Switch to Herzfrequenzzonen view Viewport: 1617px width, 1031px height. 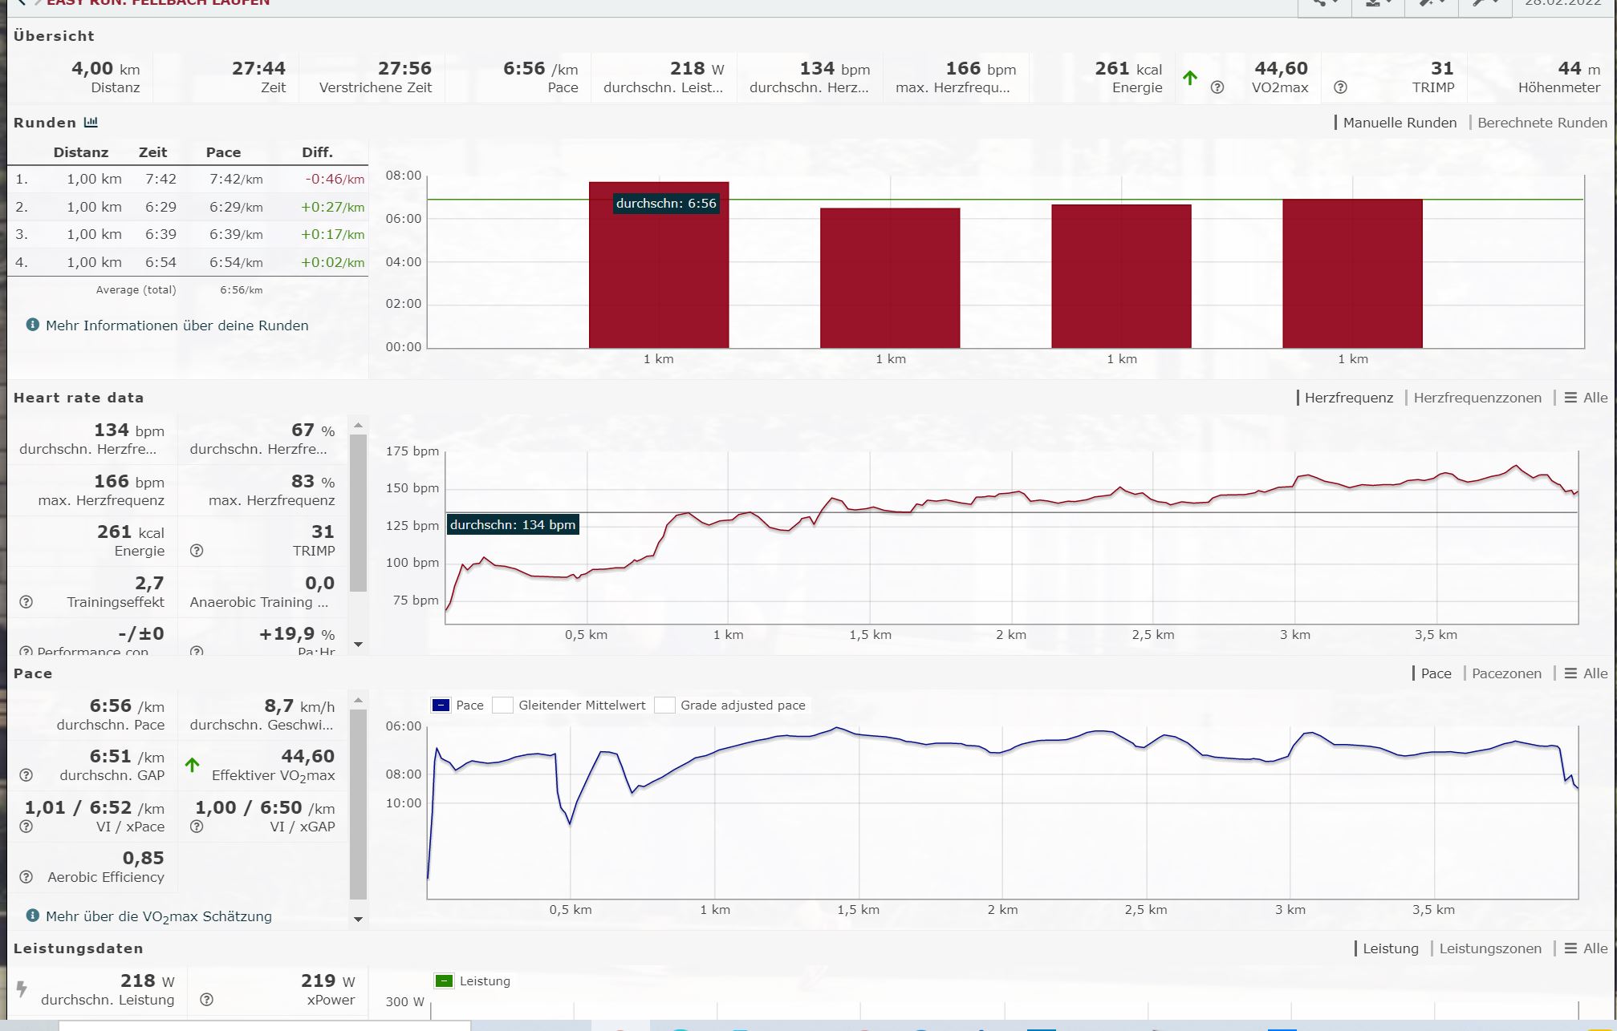point(1477,398)
